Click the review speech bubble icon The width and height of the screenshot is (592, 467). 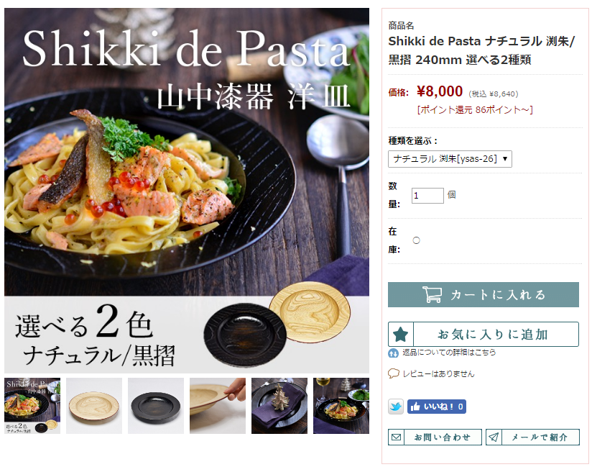click(394, 373)
